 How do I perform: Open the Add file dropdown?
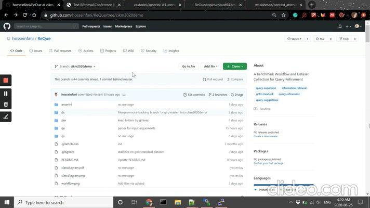211,67
